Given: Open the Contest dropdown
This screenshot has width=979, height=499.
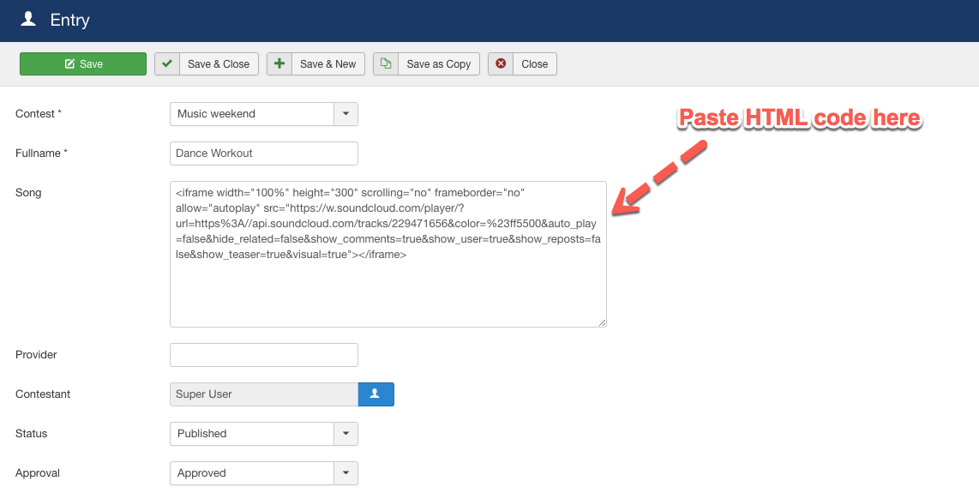Looking at the screenshot, I should click(x=345, y=114).
